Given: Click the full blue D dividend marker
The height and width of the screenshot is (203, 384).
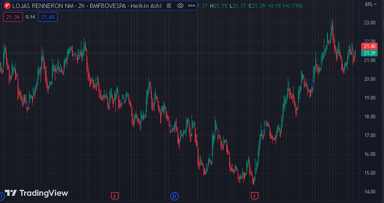Looking at the screenshot, I should 174,196.
